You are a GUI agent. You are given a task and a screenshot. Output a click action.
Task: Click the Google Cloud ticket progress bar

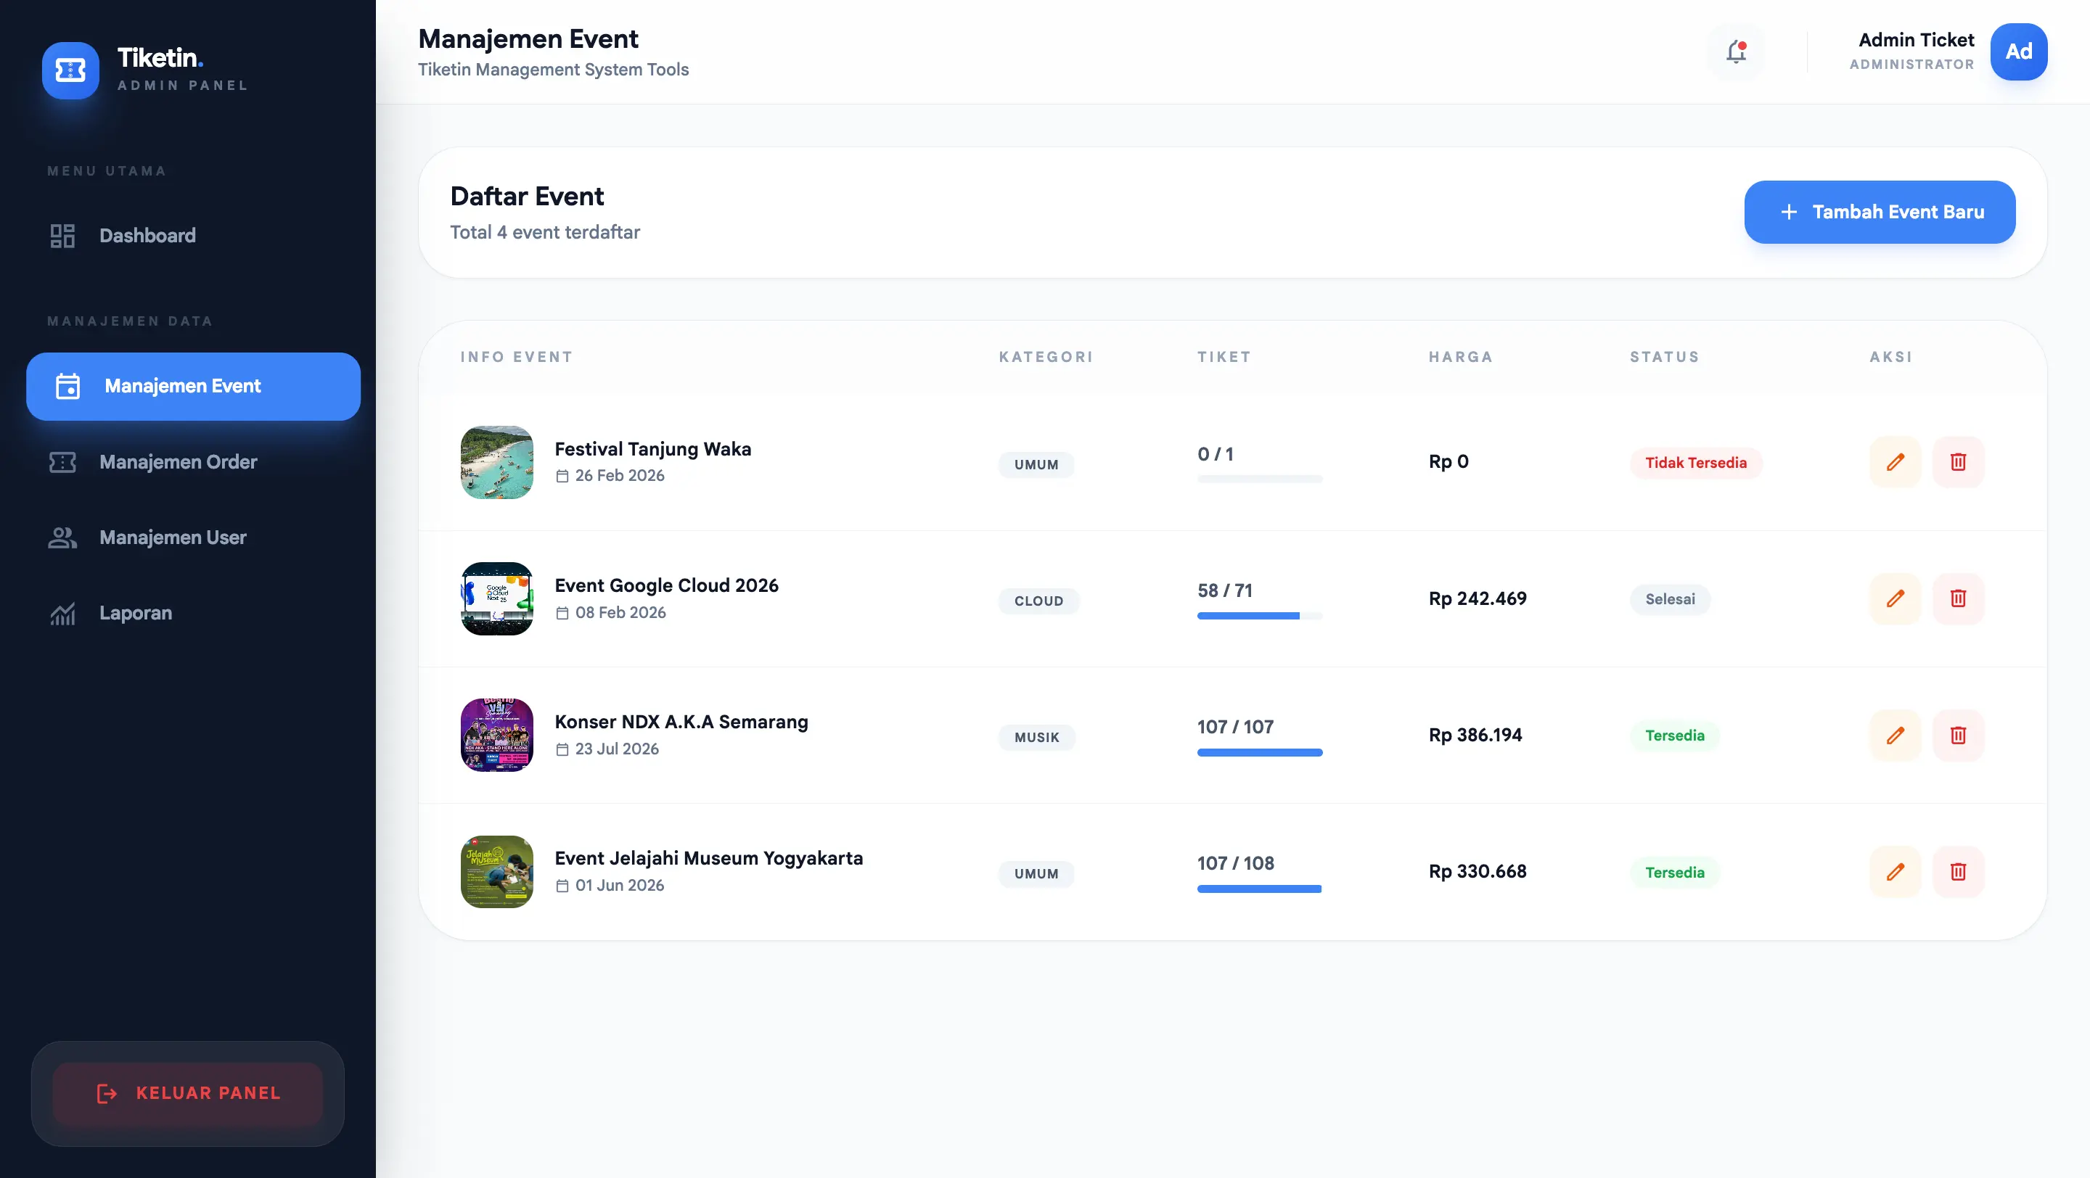pyautogui.click(x=1259, y=616)
